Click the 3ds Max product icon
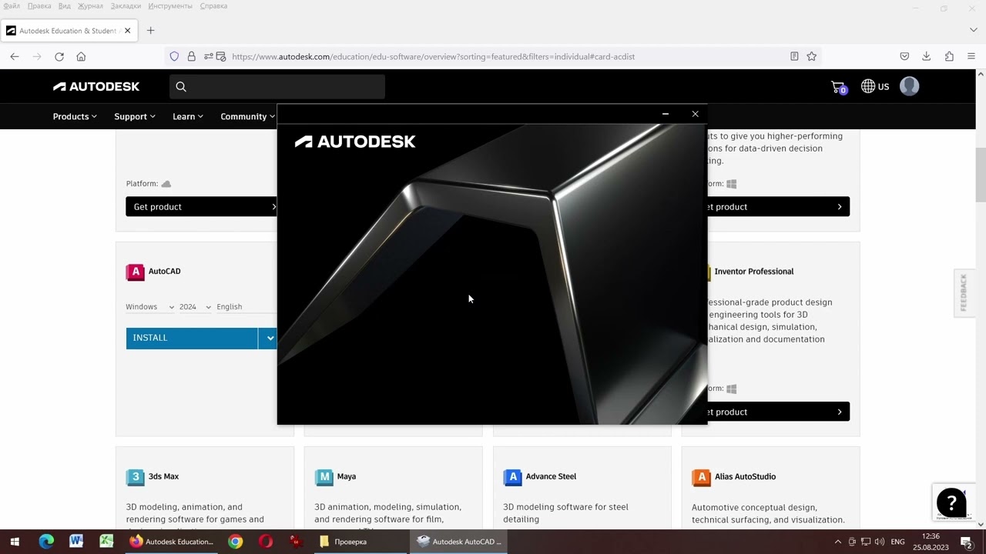This screenshot has height=554, width=986. pyautogui.click(x=136, y=477)
